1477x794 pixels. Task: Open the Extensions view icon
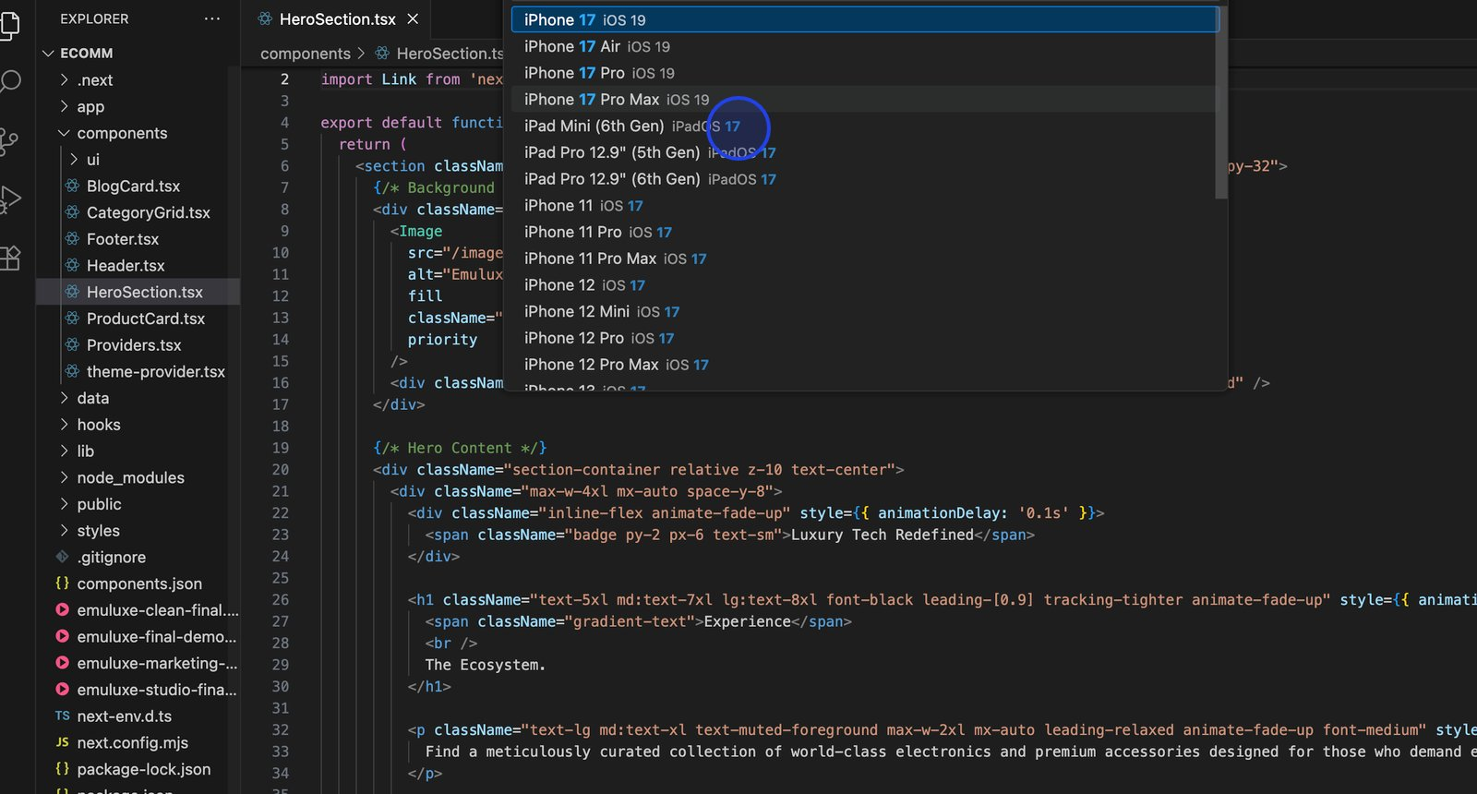pyautogui.click(x=10, y=258)
